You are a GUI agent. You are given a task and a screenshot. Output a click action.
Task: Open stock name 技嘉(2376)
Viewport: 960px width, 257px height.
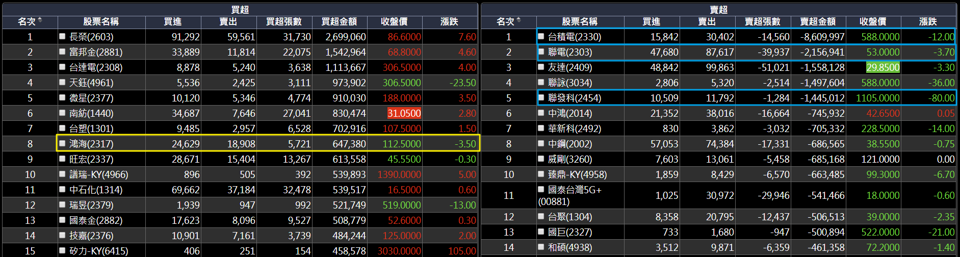[91, 236]
